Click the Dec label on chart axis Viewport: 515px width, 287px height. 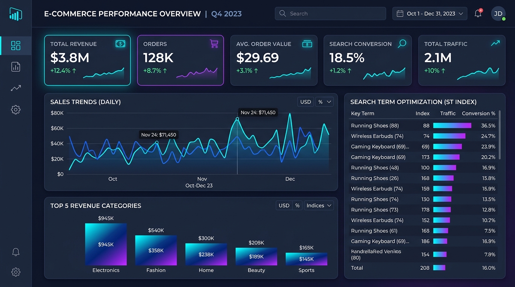tap(290, 179)
